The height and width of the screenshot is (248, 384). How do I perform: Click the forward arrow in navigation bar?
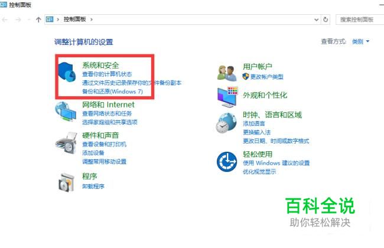pyautogui.click(x=18, y=19)
